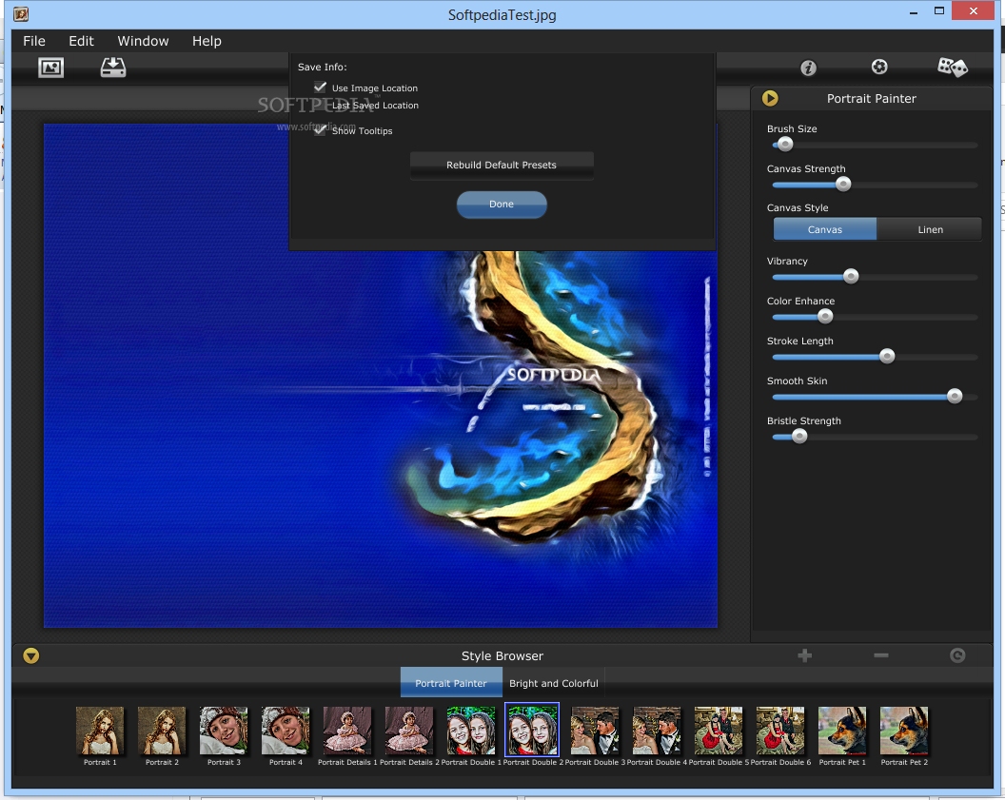
Task: Close the SoftpediaTest.jpg window
Action: point(974,10)
